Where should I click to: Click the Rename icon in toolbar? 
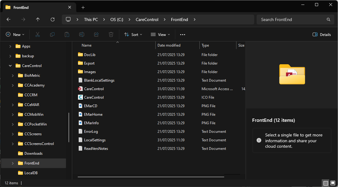coord(82,34)
